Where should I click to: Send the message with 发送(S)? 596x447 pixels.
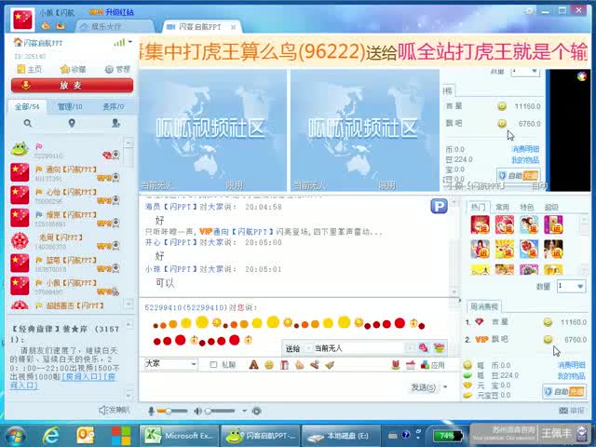click(423, 387)
